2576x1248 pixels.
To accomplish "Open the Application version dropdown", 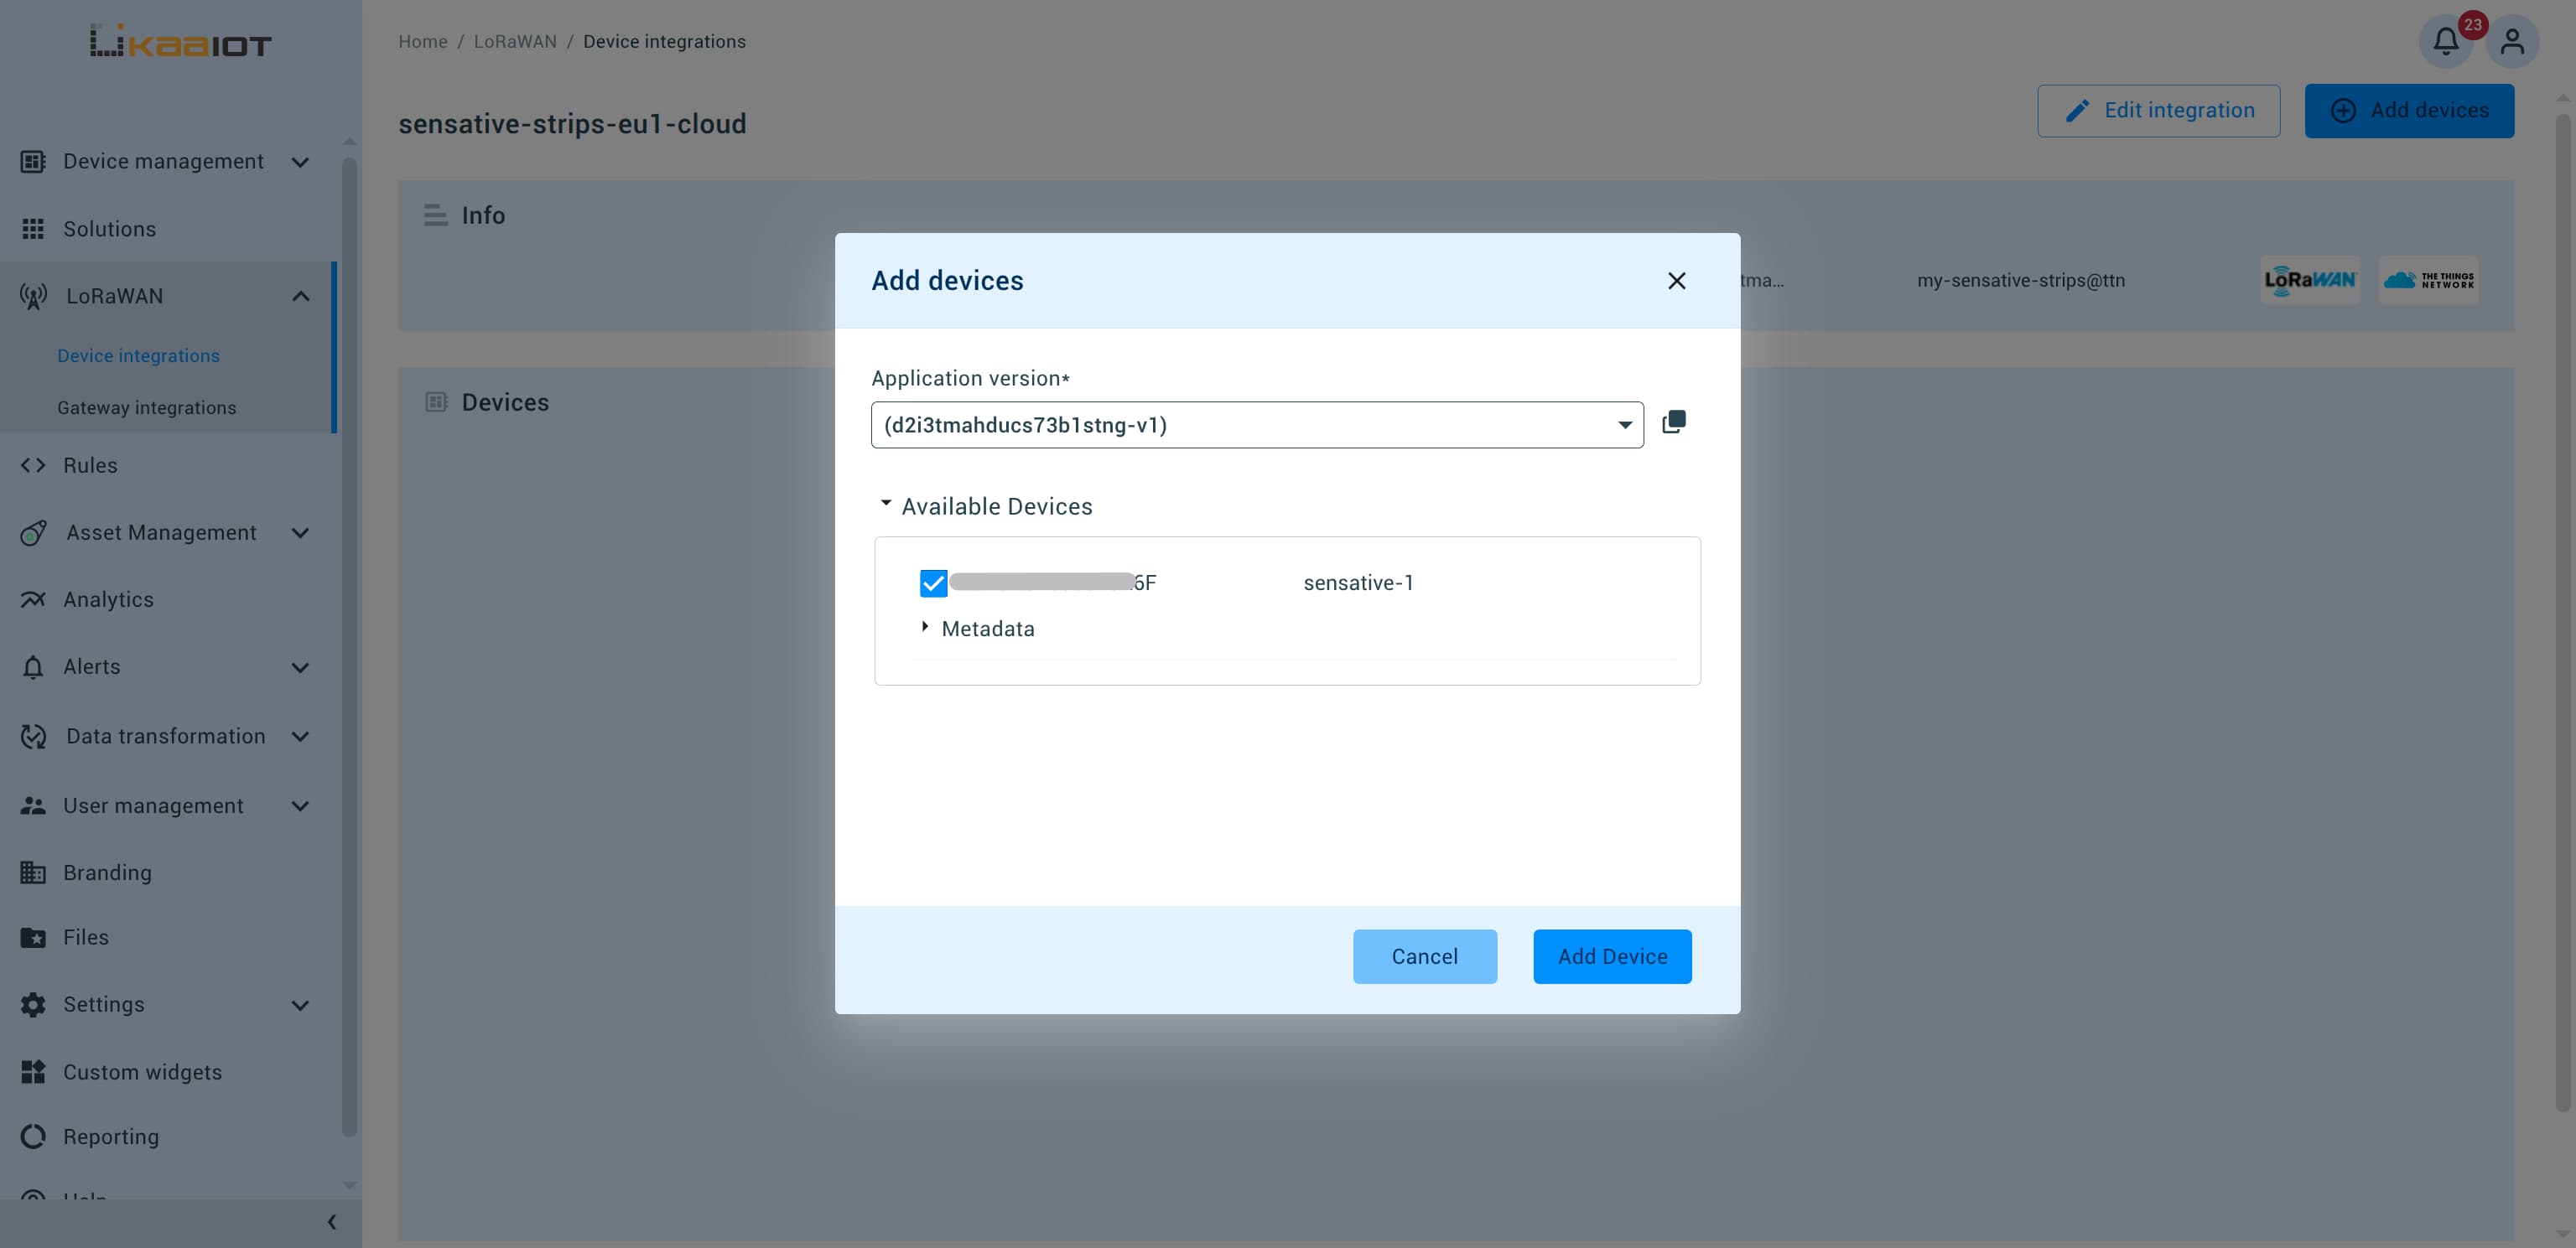I will coord(1257,426).
